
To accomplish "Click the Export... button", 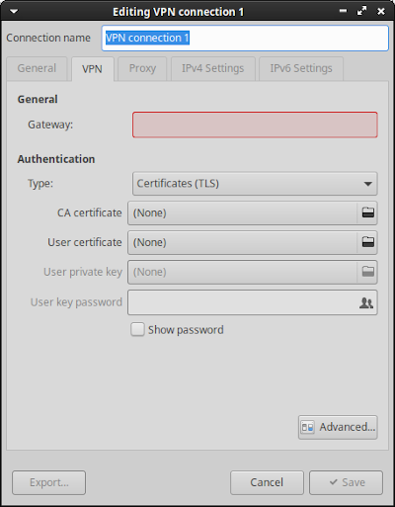I will pyautogui.click(x=48, y=482).
